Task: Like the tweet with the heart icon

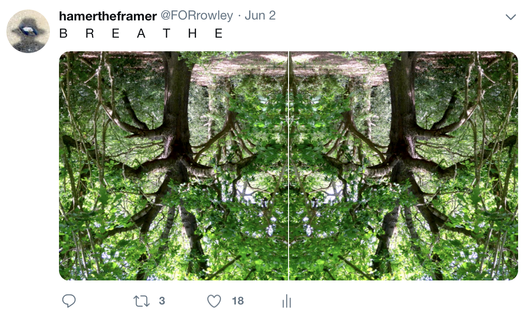Action: 214,301
